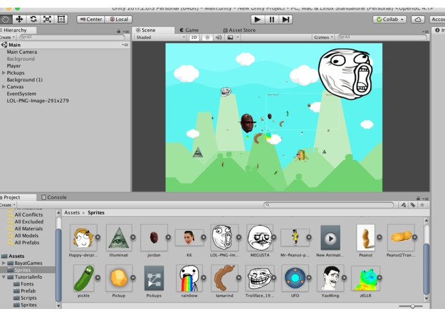This screenshot has width=445, height=316.
Task: Select the Pickups animator controller asset
Action: (154, 281)
